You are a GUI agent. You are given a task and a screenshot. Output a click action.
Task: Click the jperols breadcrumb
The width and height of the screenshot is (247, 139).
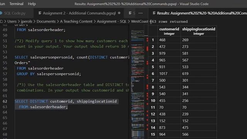(x=27, y=22)
